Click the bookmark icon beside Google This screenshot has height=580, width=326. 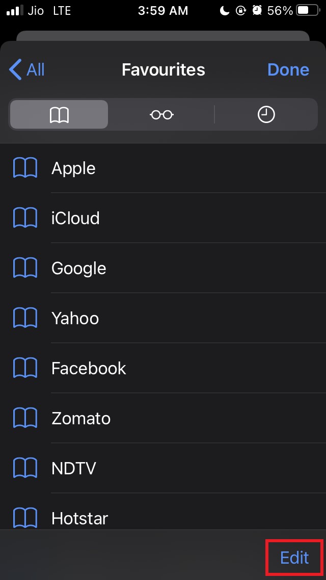coord(25,268)
